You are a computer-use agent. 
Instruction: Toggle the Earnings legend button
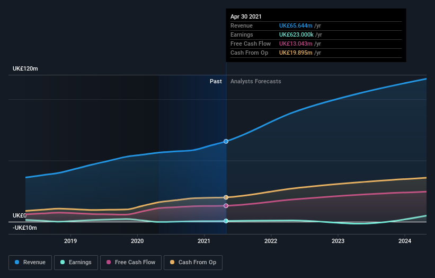pyautogui.click(x=76, y=263)
